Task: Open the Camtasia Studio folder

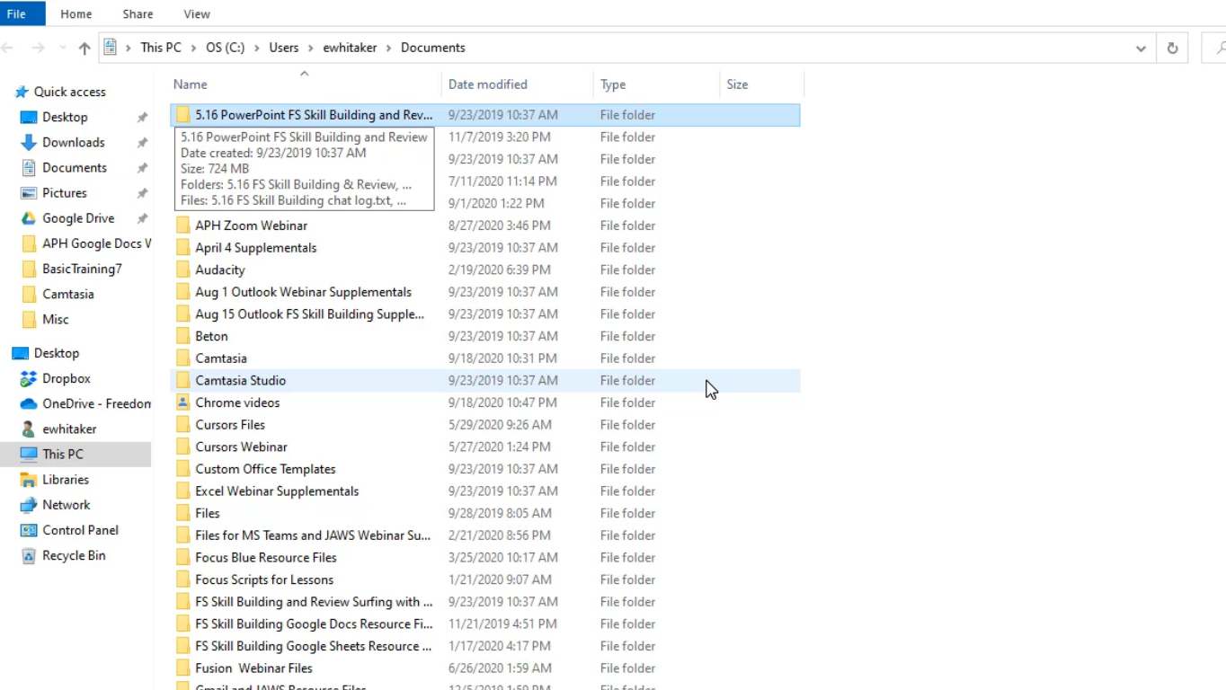Action: pos(240,380)
